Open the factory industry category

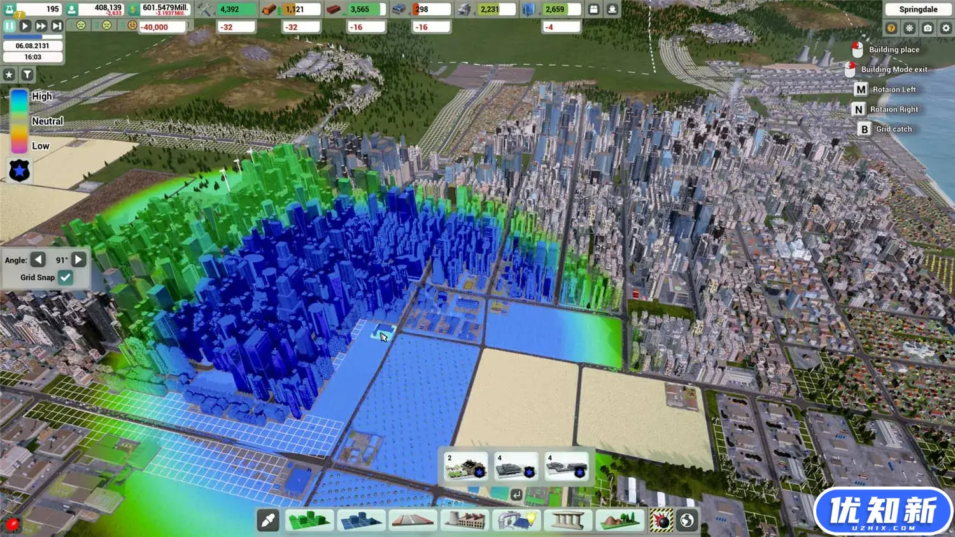click(x=464, y=520)
